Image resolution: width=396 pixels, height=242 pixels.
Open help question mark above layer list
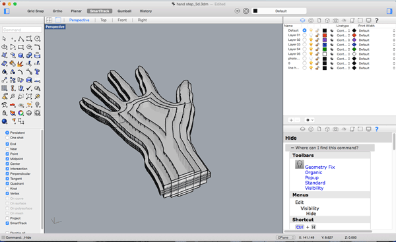(x=377, y=20)
